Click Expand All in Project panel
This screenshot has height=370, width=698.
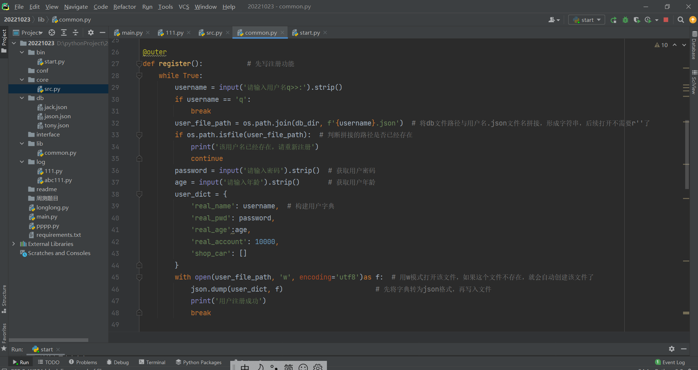tap(64, 32)
